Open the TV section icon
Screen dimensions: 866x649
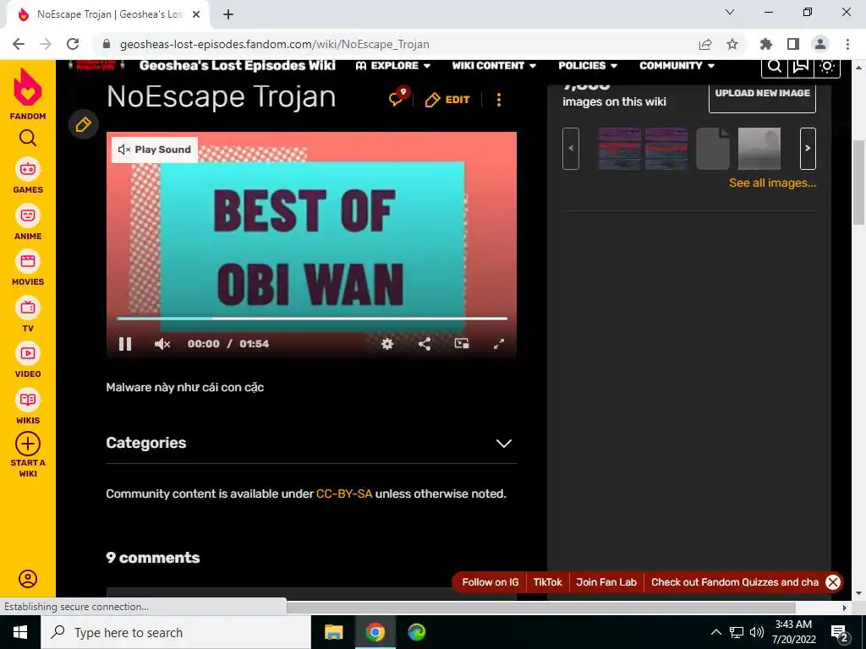point(28,308)
